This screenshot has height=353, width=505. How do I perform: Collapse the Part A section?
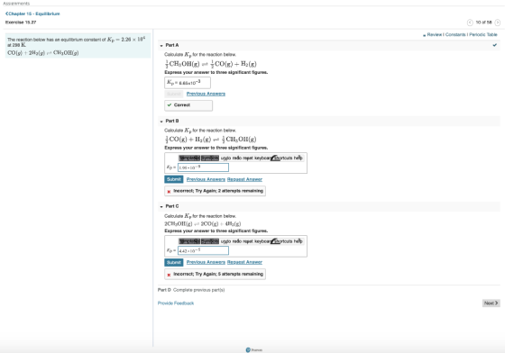(x=161, y=46)
